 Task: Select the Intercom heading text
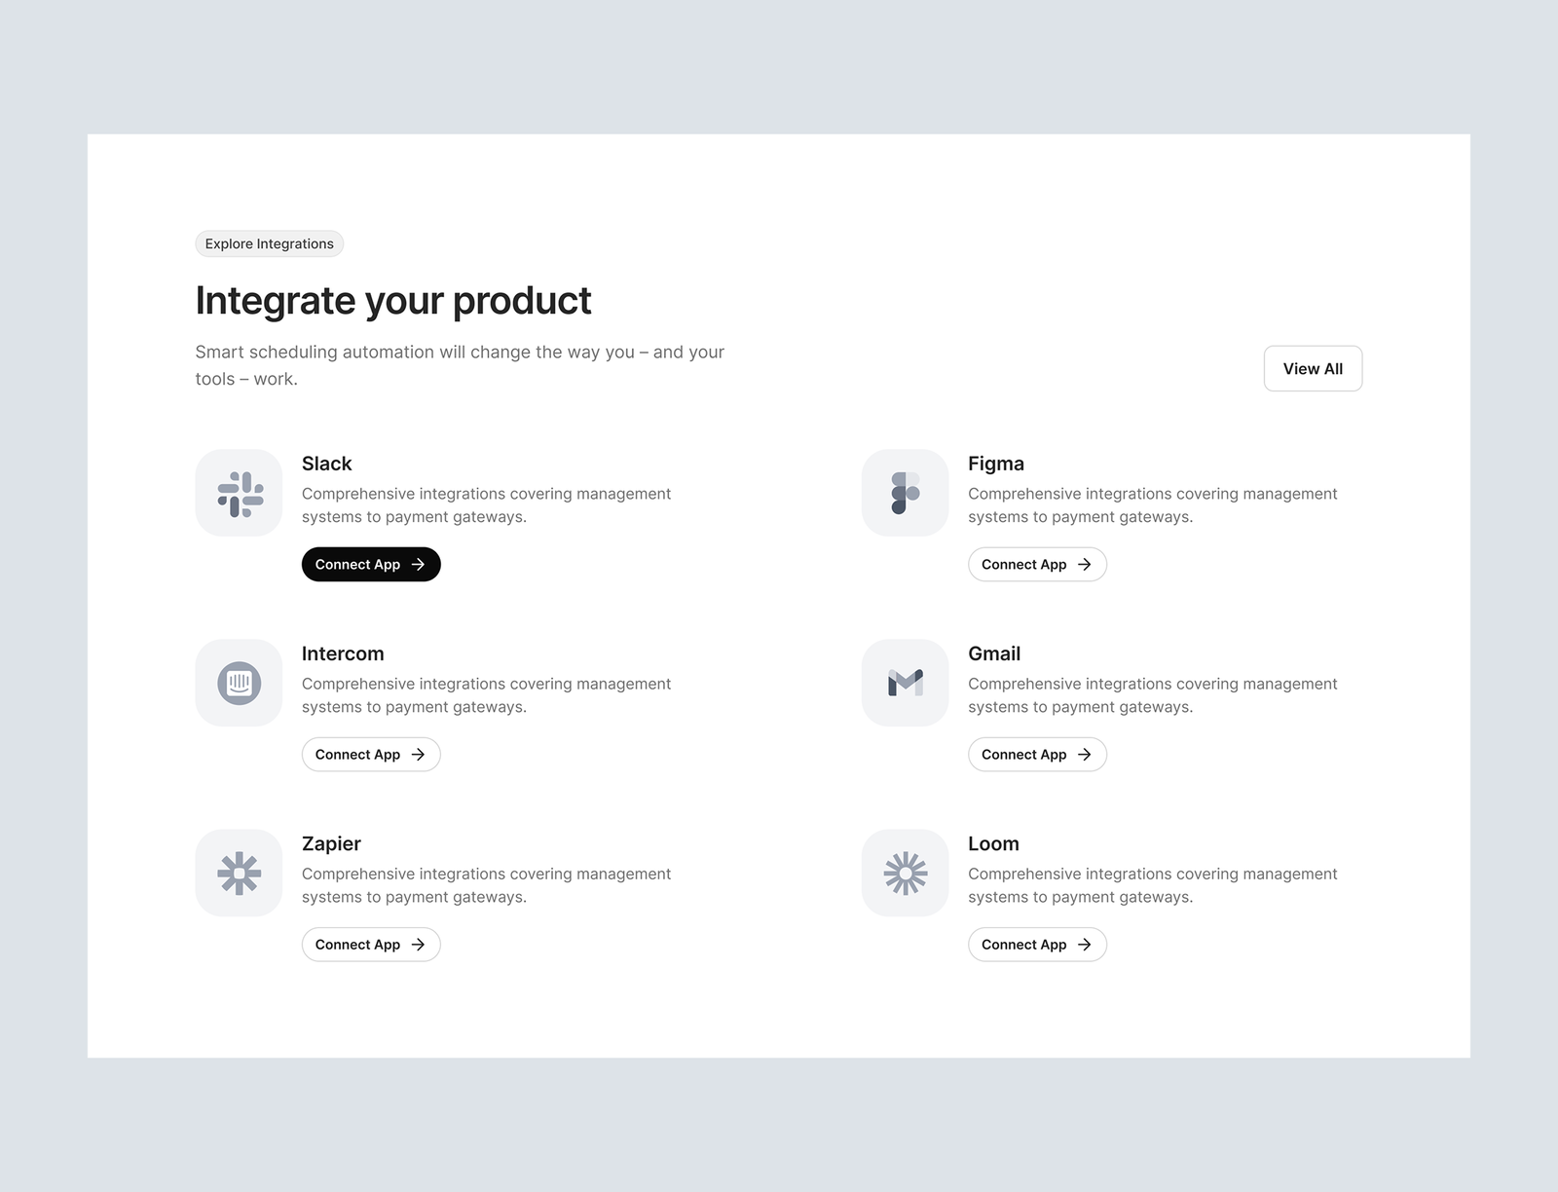click(x=343, y=653)
